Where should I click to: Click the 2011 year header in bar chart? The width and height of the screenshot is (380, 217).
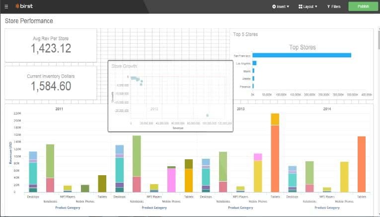click(x=59, y=108)
